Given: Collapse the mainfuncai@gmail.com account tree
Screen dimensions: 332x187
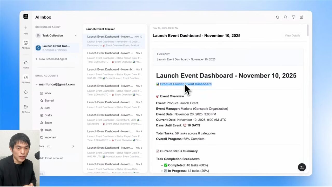Looking at the screenshot, I should [x=37, y=84].
